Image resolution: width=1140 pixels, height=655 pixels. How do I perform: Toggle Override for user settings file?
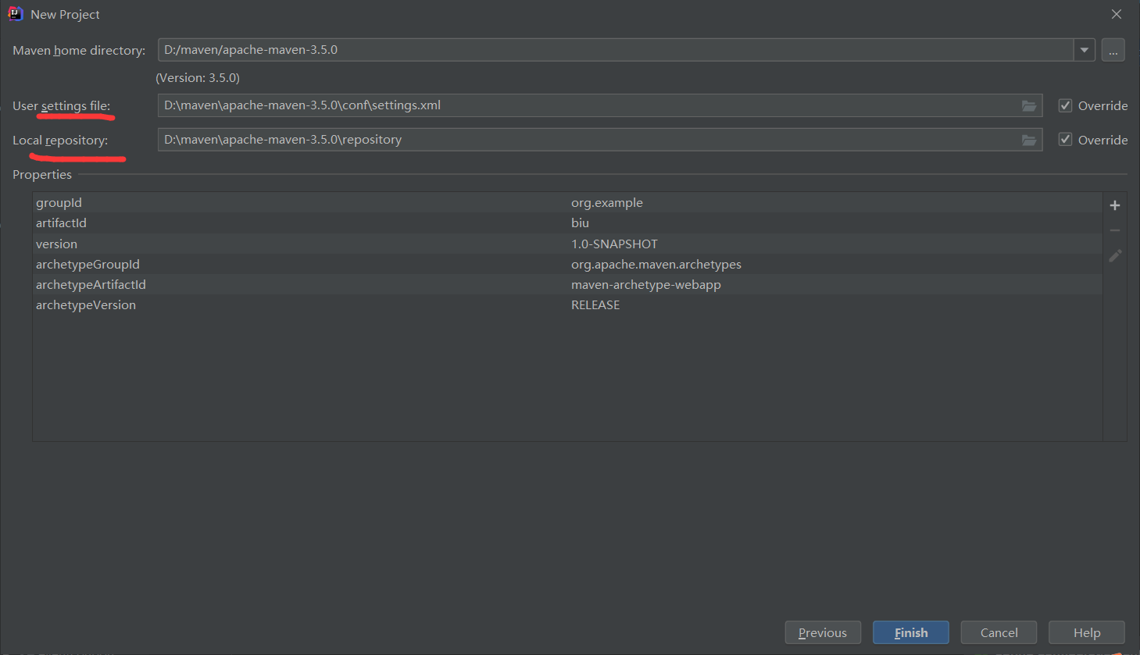coord(1065,105)
